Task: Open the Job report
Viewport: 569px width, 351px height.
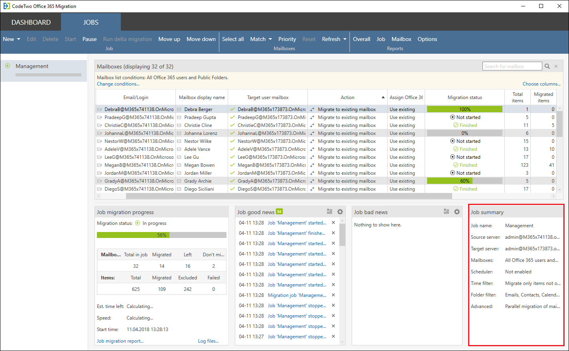Action: click(x=381, y=39)
